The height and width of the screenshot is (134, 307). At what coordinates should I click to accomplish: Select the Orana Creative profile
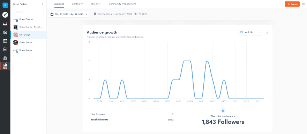28,19
